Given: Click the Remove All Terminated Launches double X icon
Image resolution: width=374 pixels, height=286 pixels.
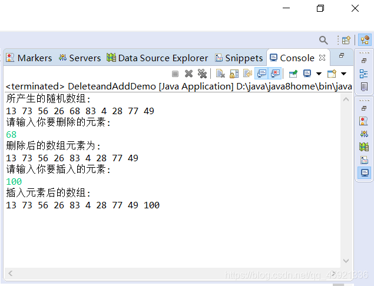Looking at the screenshot, I should click(202, 74).
